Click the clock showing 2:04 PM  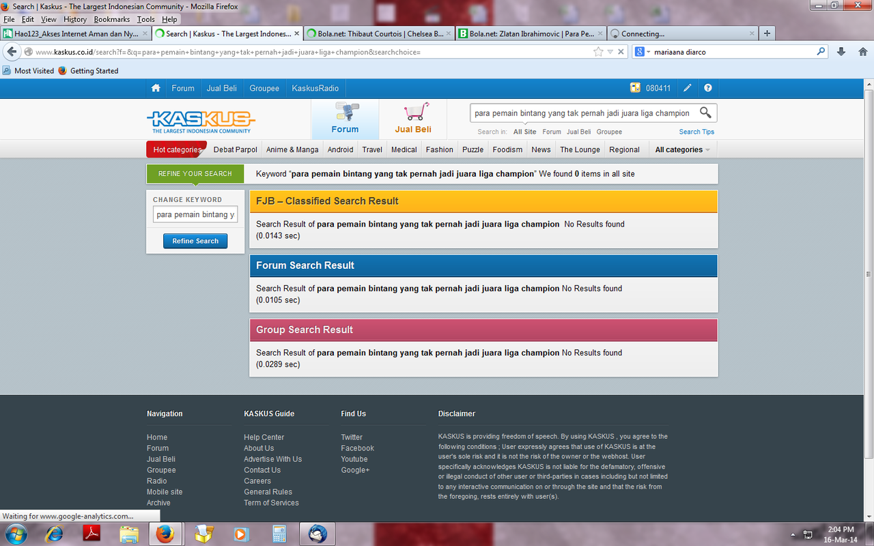[x=841, y=529]
